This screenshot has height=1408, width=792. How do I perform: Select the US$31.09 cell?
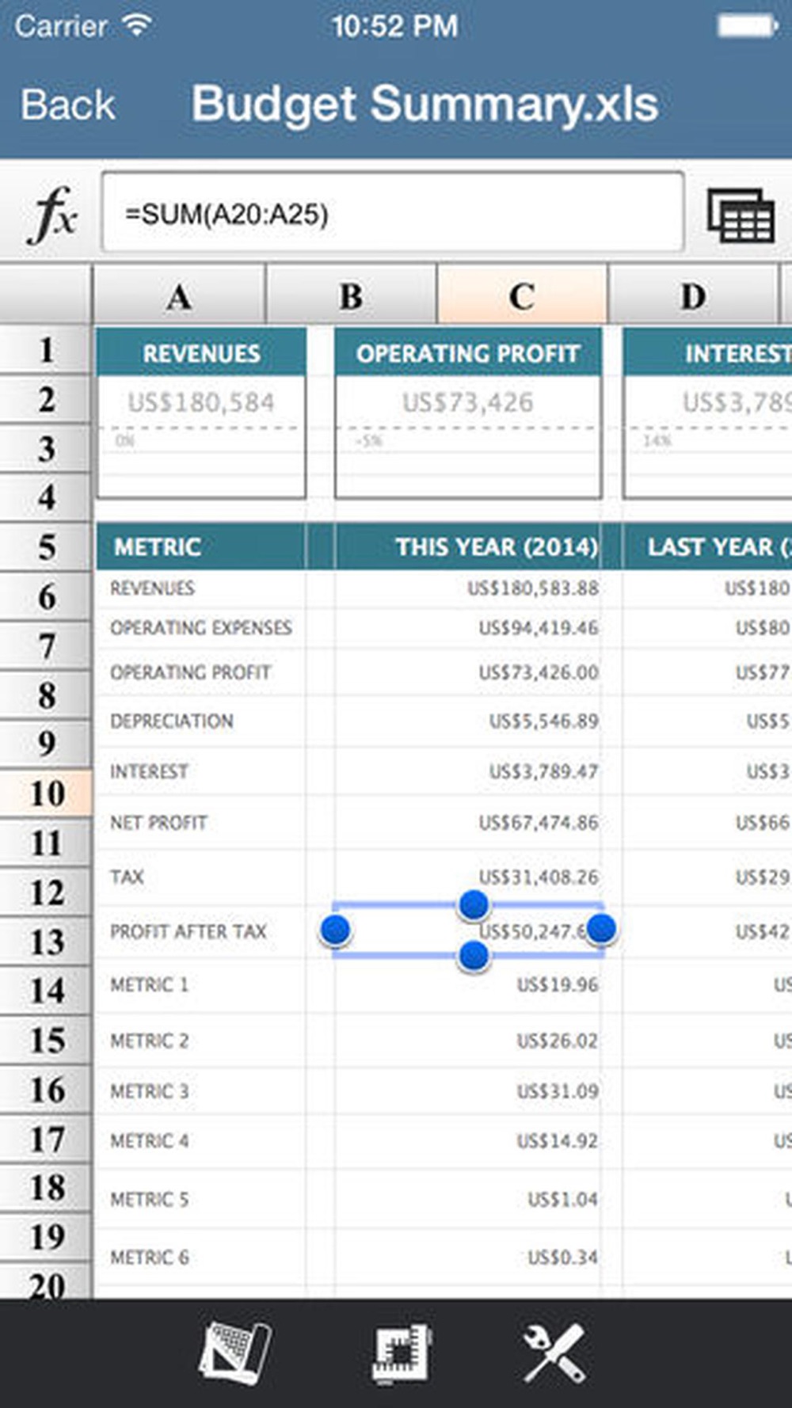click(x=468, y=1091)
